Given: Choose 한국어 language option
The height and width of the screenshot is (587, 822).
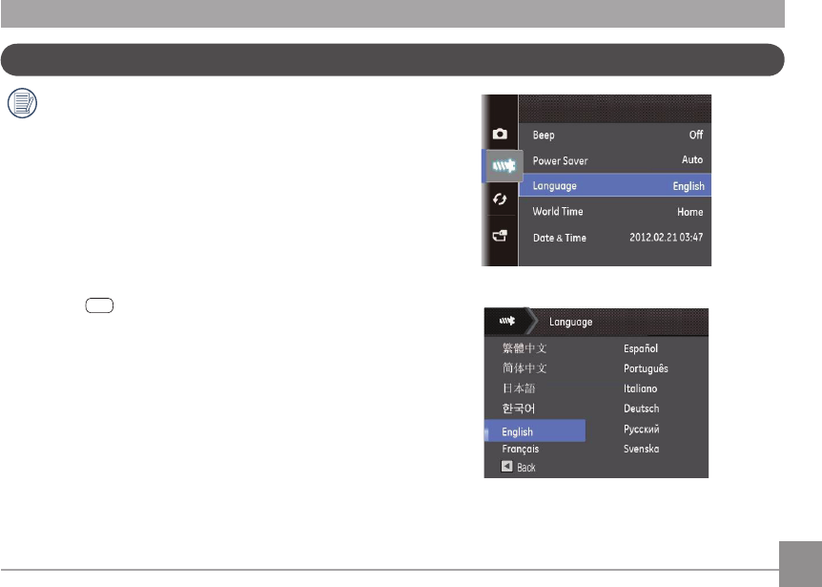Looking at the screenshot, I should tap(519, 409).
